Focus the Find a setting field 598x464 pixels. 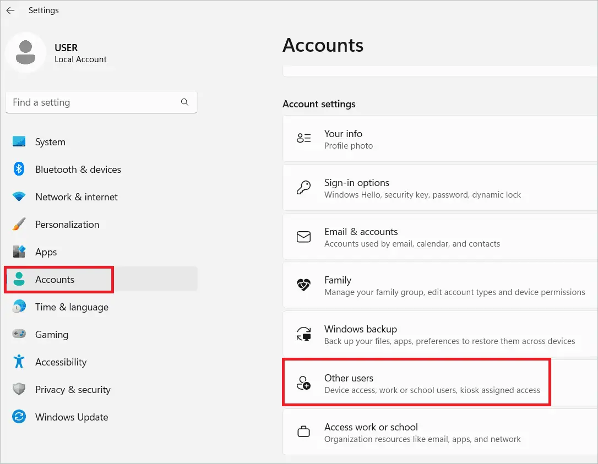pos(101,102)
